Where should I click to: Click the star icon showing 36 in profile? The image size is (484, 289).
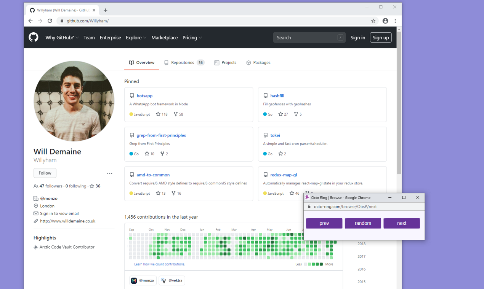coord(92,186)
